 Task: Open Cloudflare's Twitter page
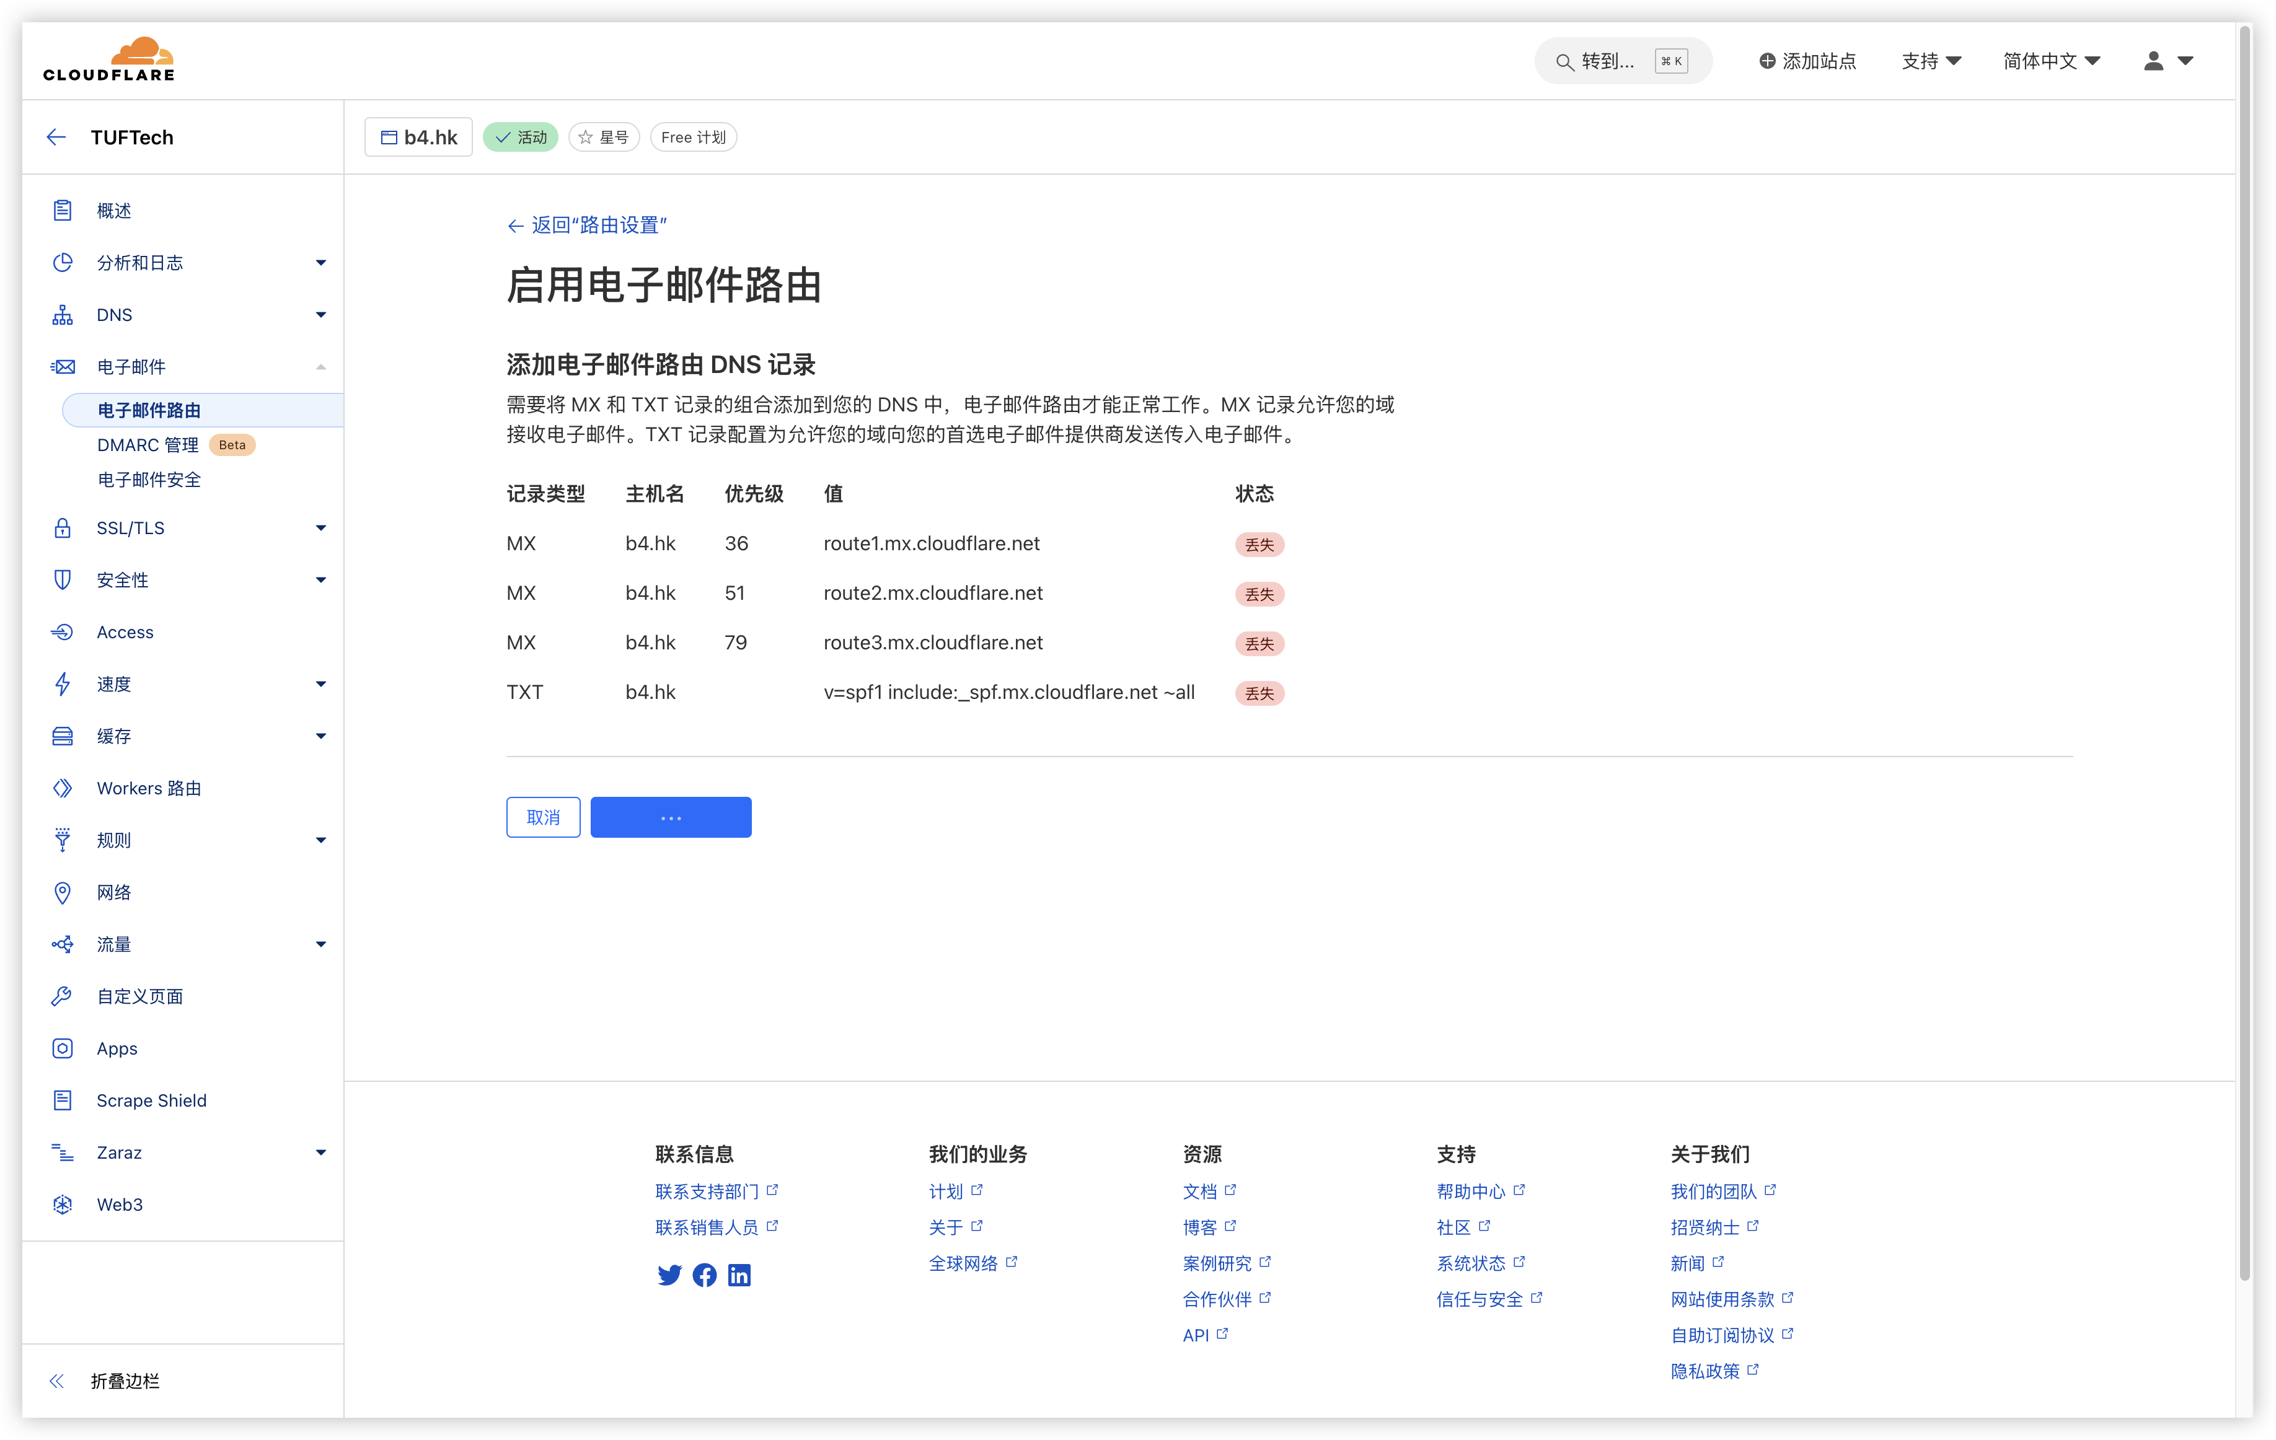[670, 1275]
